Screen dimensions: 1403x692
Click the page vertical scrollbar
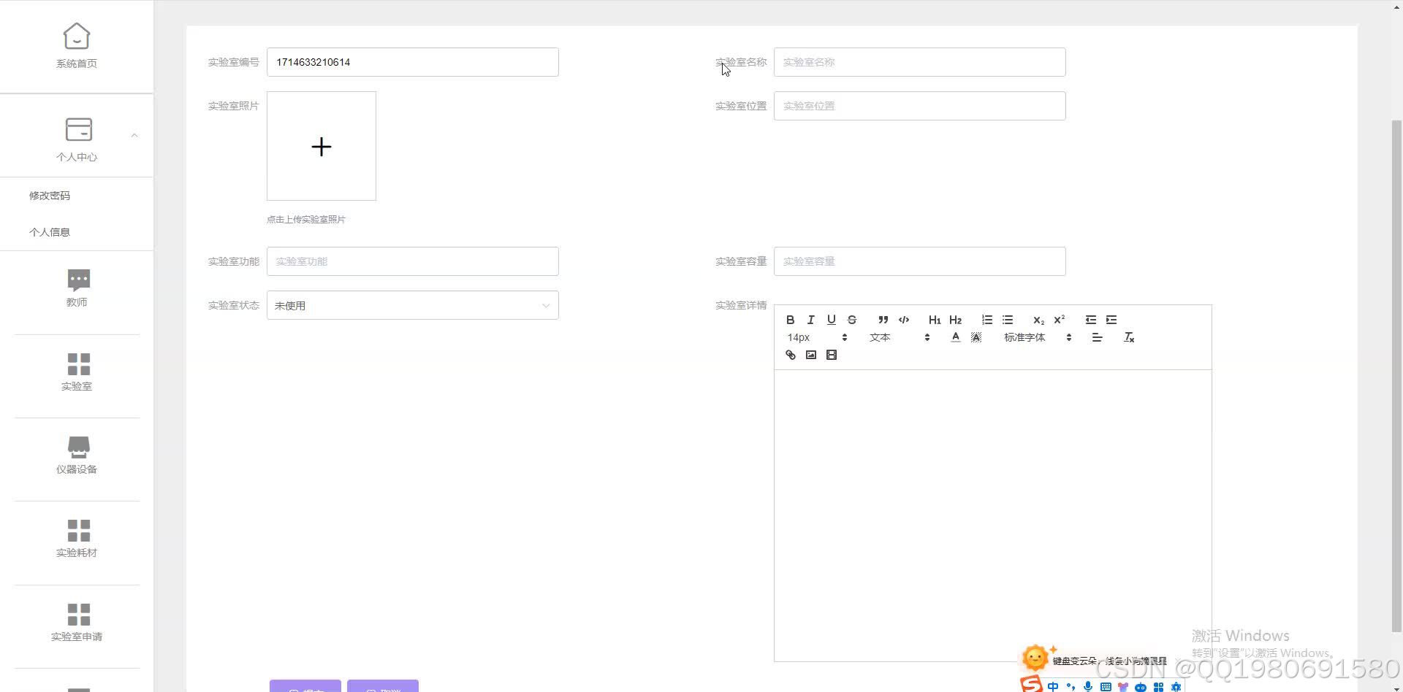pos(1396,376)
